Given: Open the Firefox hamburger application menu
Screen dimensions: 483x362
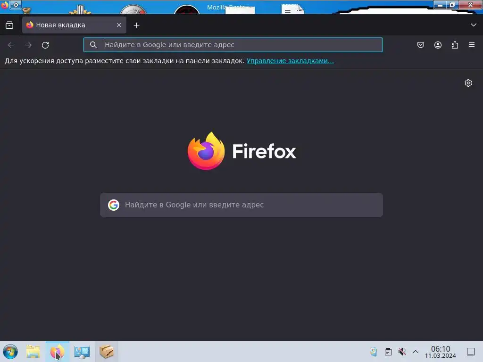Looking at the screenshot, I should pyautogui.click(x=472, y=45).
